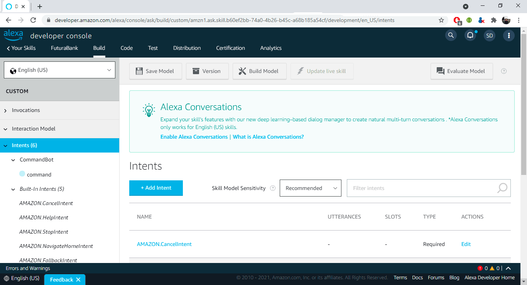The image size is (527, 285).
Task: Click the help icon beside Evaluate Model
Action: pyautogui.click(x=504, y=71)
